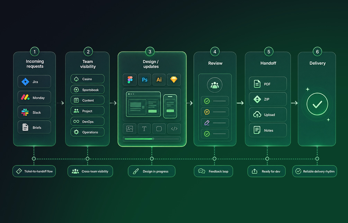Open the Design in progress pill

click(x=152, y=171)
